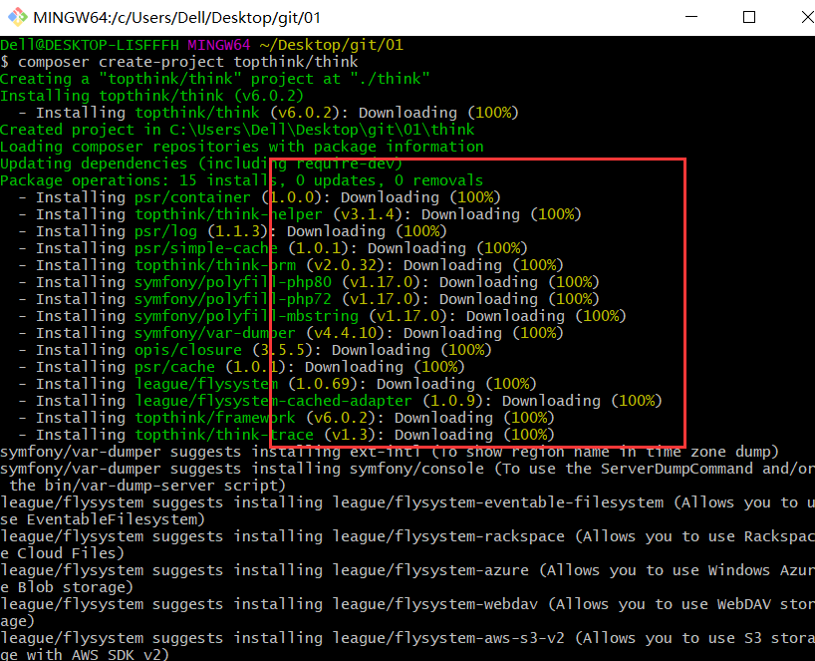Click version "(v4.4.10)" on the var-dumper install line
815x661 pixels.
345,333
